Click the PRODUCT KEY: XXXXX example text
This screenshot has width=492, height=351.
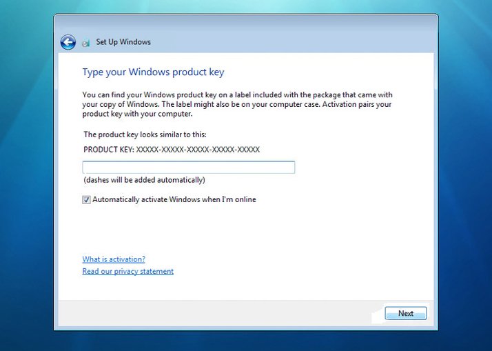click(172, 150)
